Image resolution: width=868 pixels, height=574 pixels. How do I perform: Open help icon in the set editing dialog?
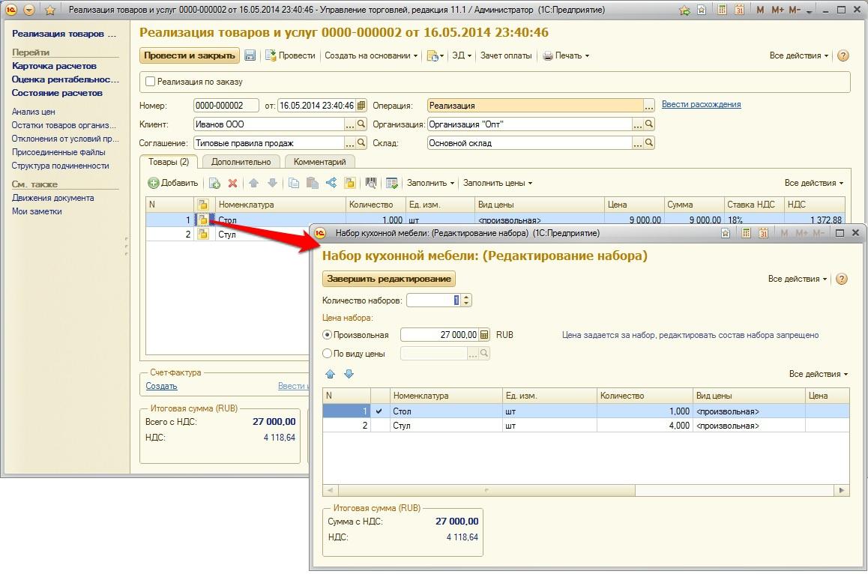(842, 279)
